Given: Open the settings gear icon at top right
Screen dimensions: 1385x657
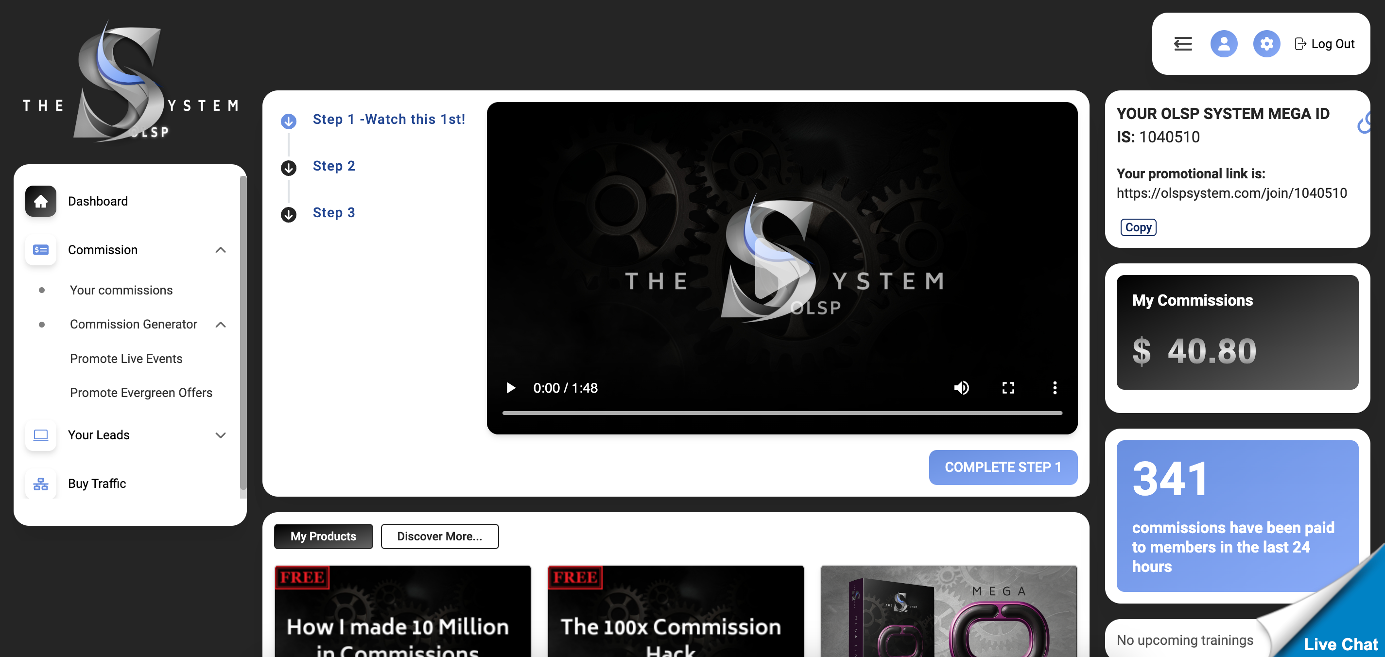Looking at the screenshot, I should tap(1267, 44).
